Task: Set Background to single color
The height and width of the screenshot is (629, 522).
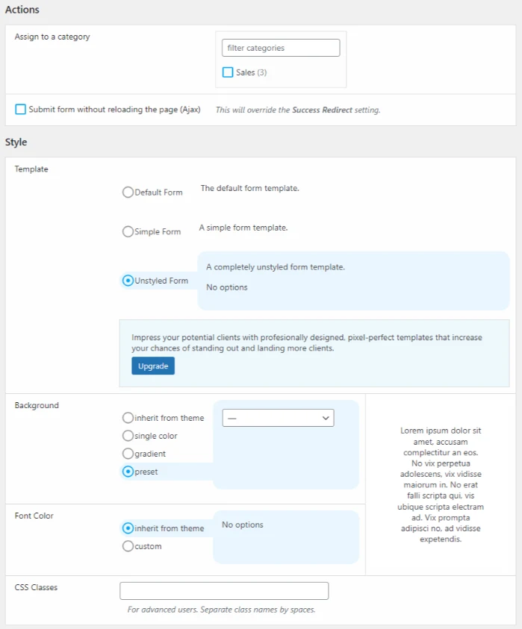Action: [x=128, y=436]
